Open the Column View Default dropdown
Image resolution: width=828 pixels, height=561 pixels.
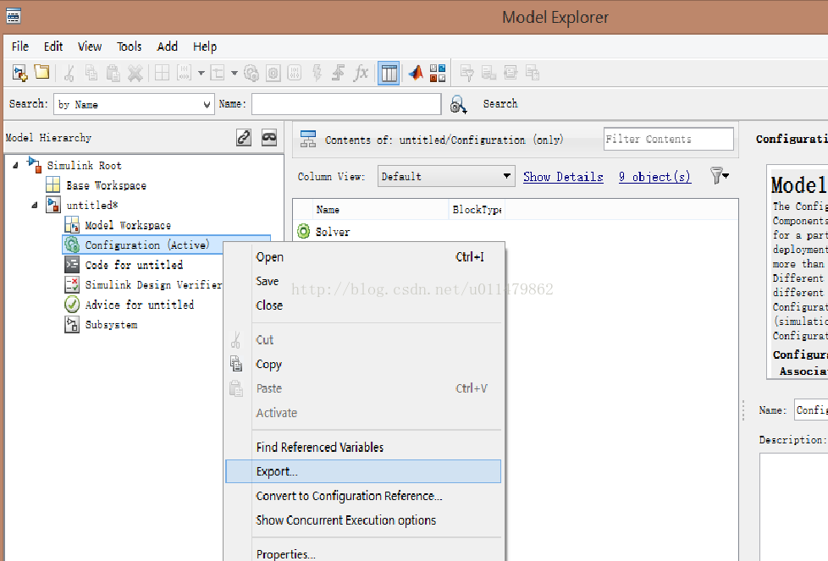(446, 176)
